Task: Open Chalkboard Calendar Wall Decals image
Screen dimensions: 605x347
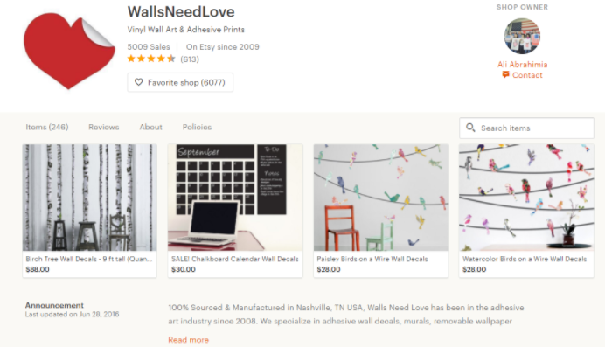Action: pos(235,198)
